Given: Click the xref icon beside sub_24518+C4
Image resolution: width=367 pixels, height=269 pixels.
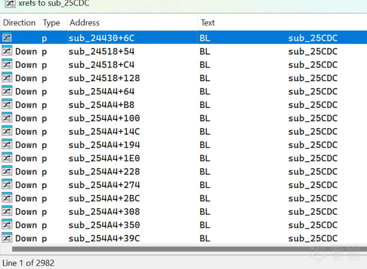Looking at the screenshot, I should pos(7,64).
